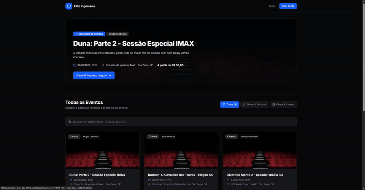This screenshot has width=365, height=190.
Task: Click the 02/09/2026, 12:15 date text
Action: (x=162, y=180)
